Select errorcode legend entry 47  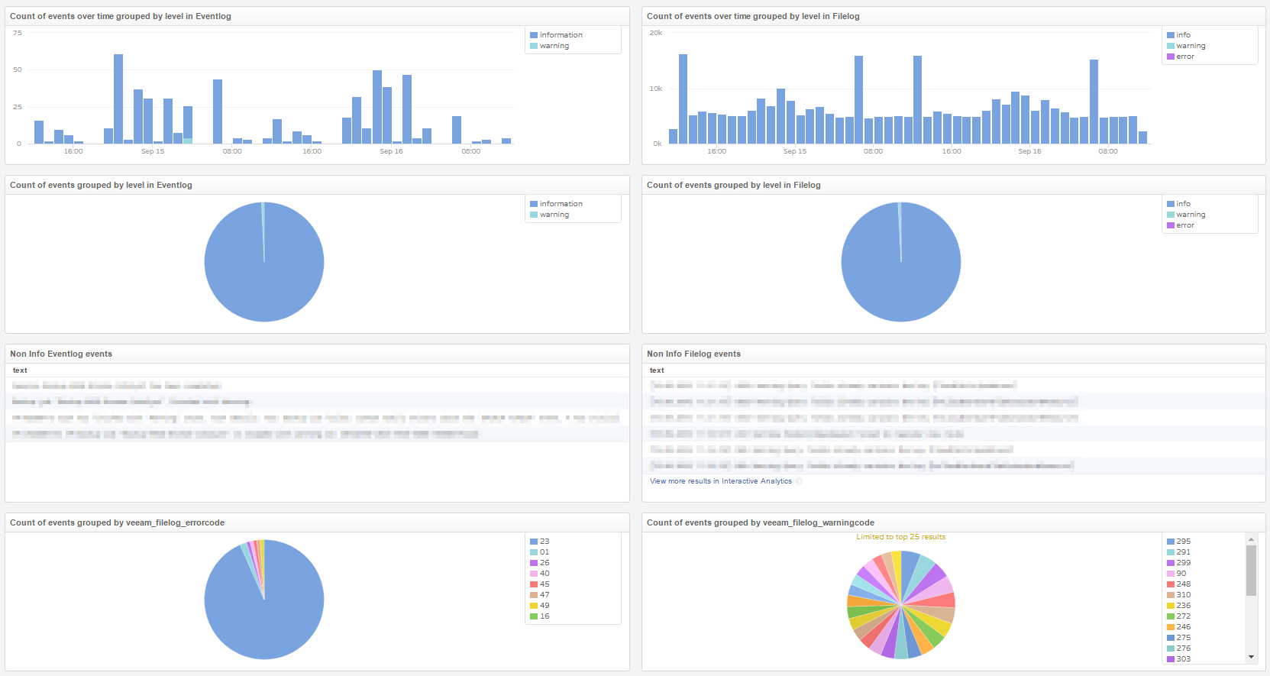pyautogui.click(x=540, y=595)
